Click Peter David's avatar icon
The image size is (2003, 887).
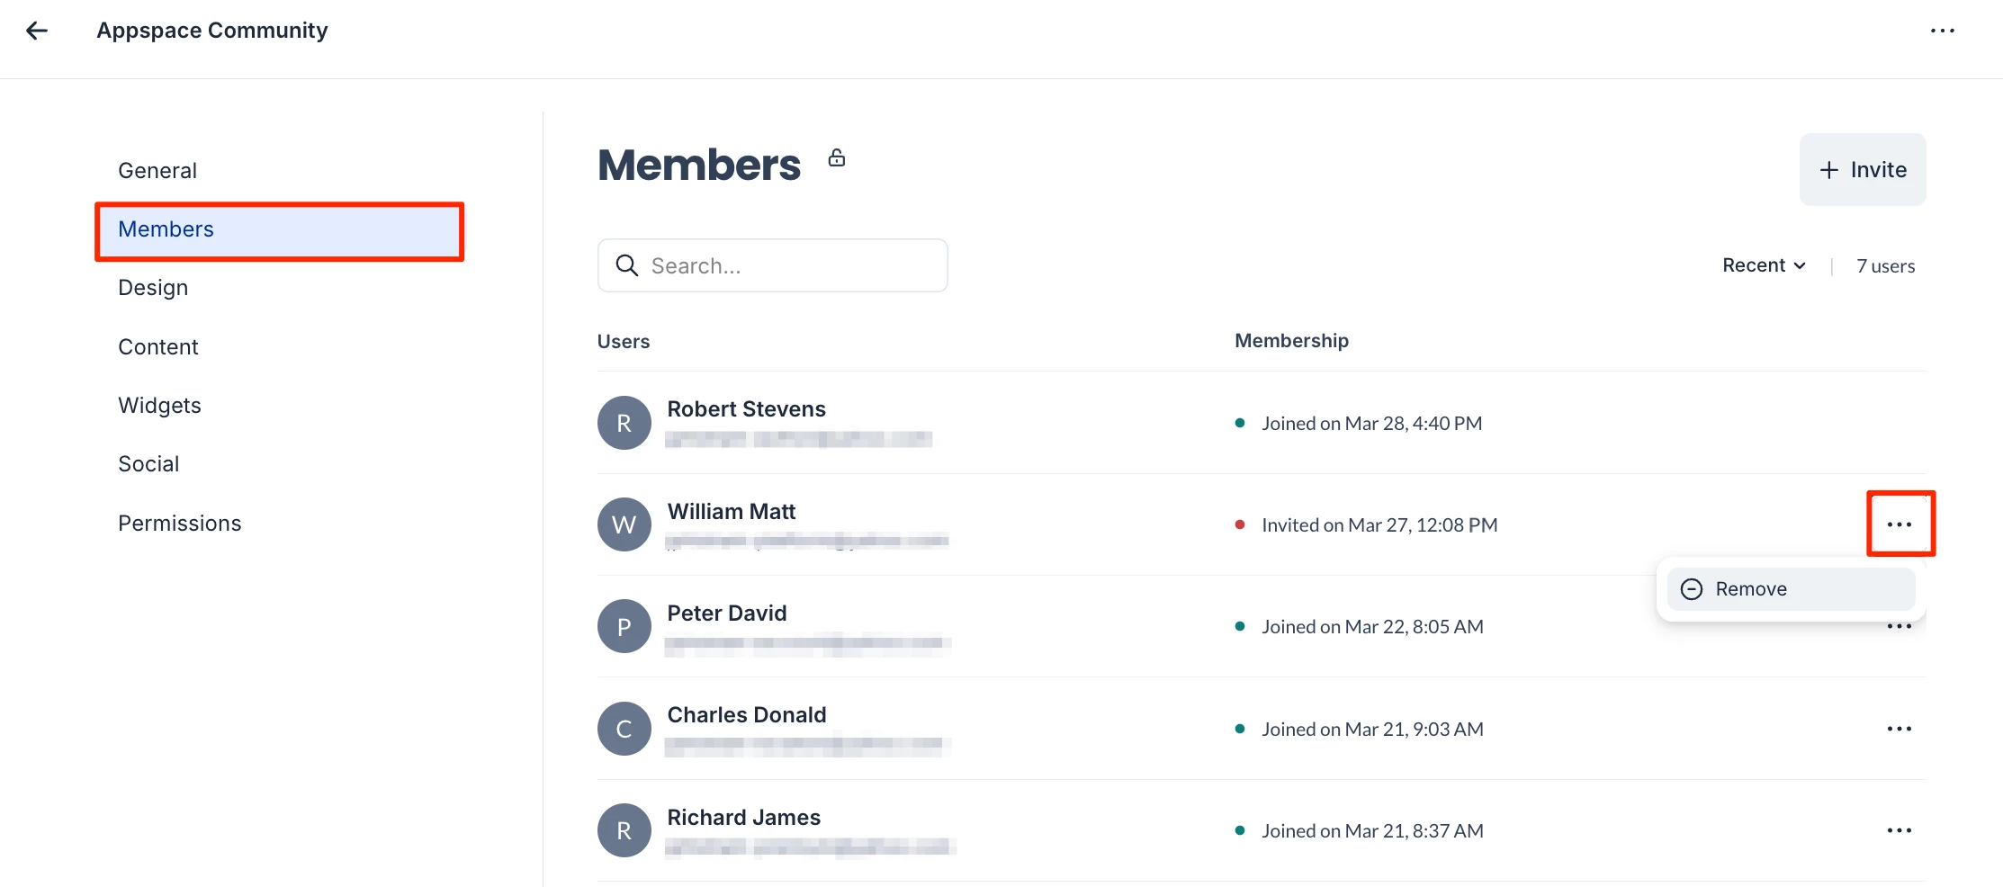pos(624,626)
